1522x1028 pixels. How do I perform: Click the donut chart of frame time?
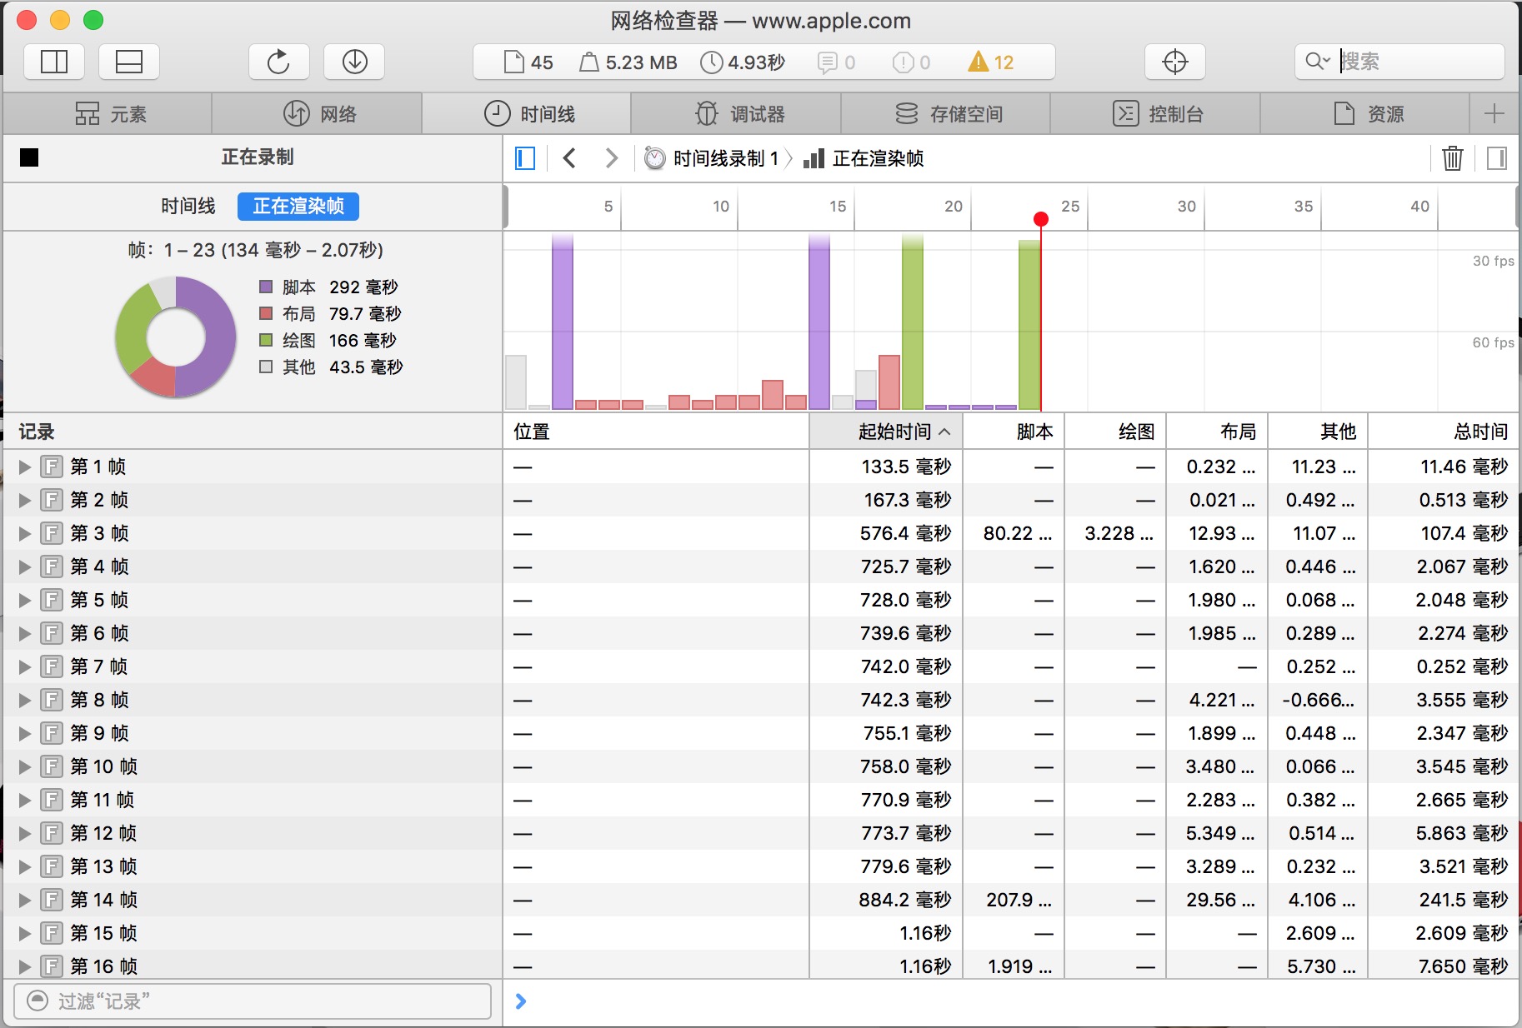(176, 337)
